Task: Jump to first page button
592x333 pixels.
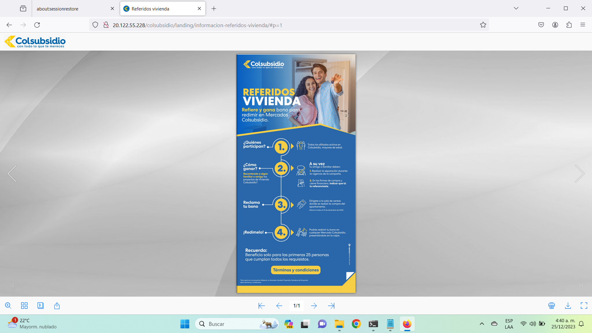Action: (x=261, y=306)
